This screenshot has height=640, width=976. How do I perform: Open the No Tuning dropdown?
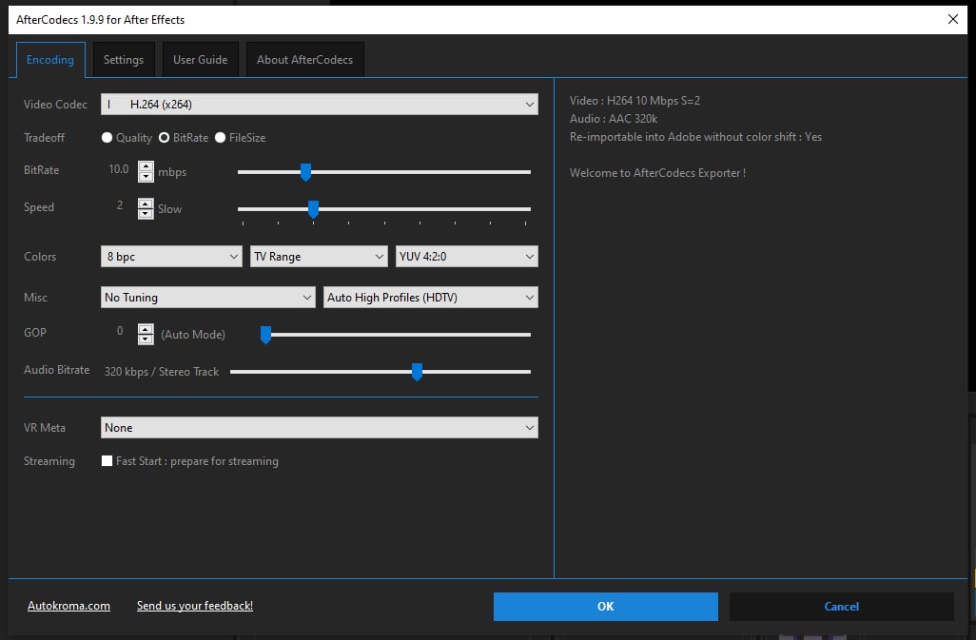[x=208, y=298]
